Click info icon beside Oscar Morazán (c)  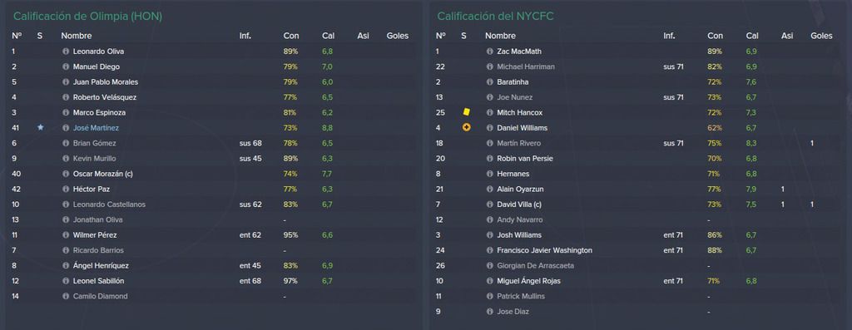tap(66, 174)
